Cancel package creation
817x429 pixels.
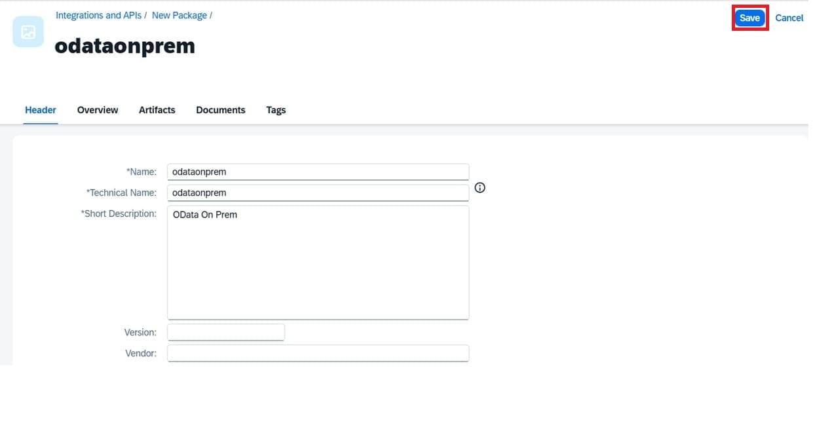coord(789,18)
